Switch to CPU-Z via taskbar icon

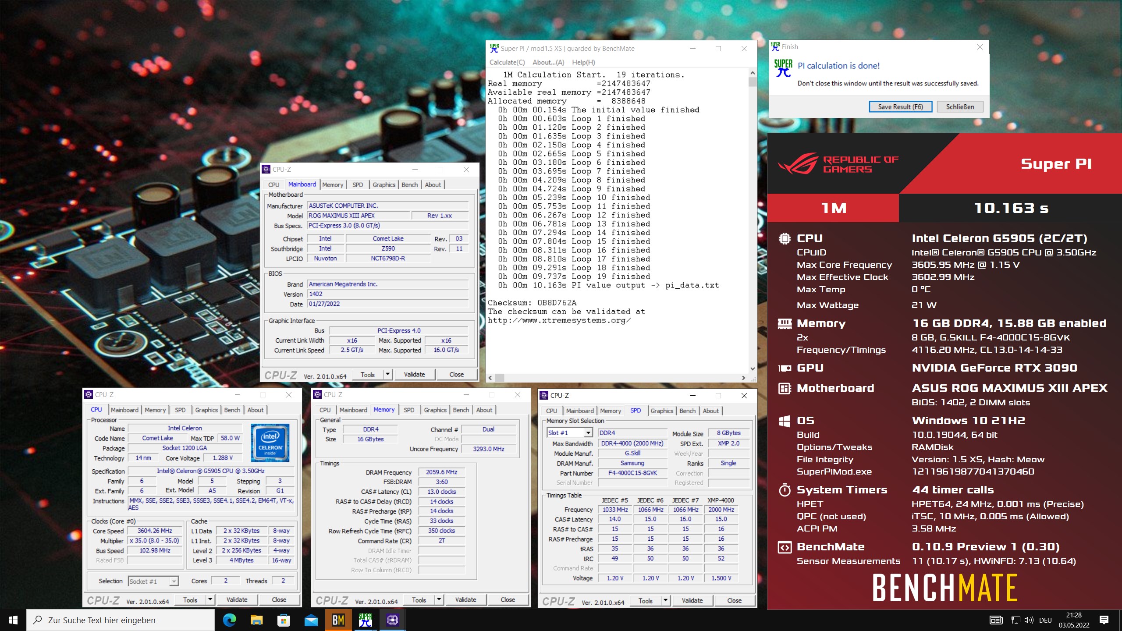click(392, 620)
